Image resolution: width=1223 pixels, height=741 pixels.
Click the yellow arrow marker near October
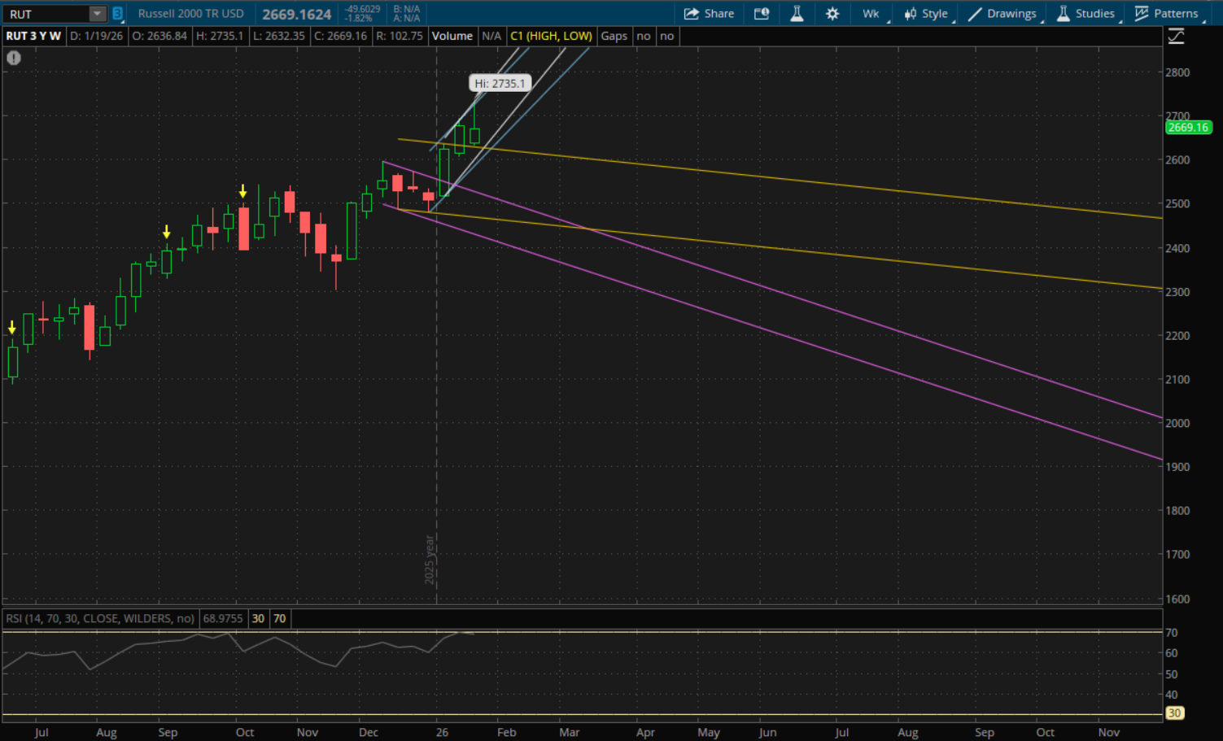pos(242,191)
